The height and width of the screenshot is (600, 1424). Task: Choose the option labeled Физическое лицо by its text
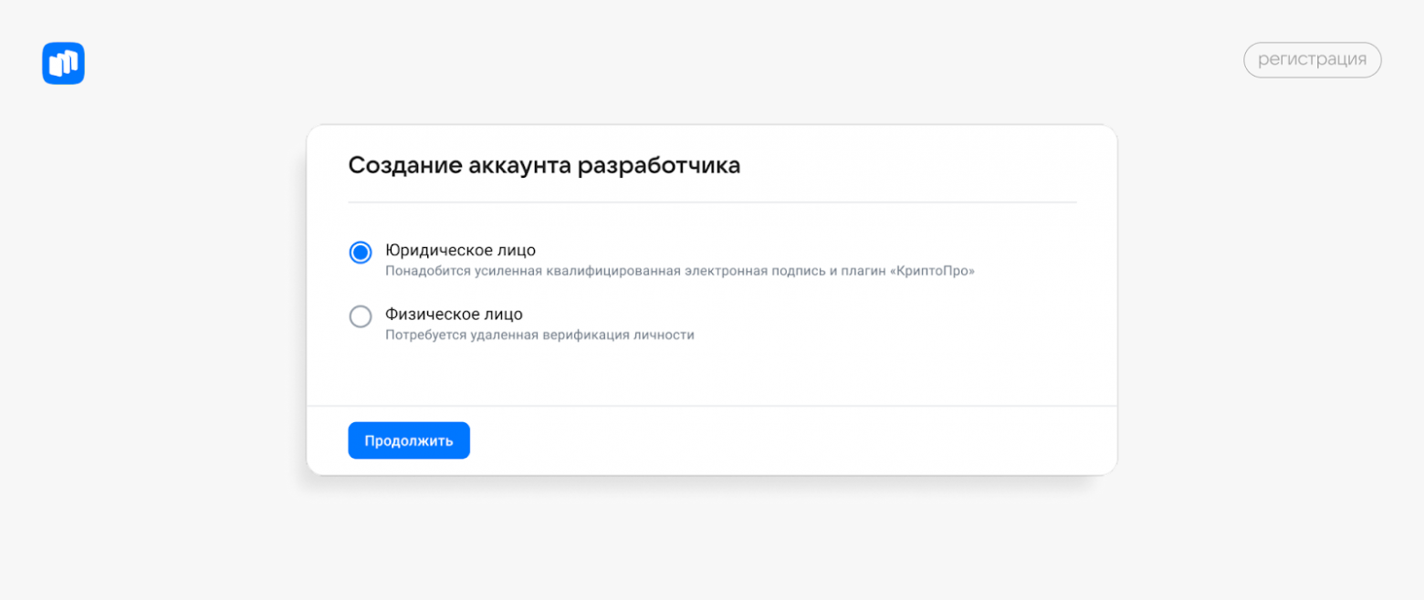click(454, 314)
